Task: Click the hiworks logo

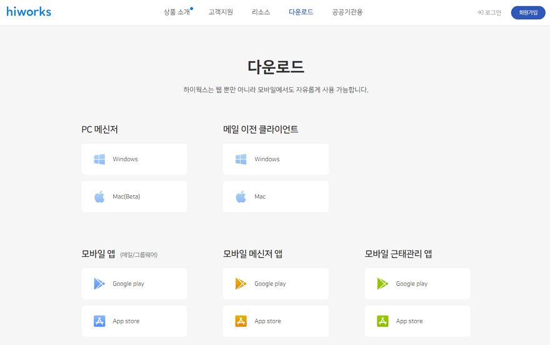Action: tap(29, 12)
